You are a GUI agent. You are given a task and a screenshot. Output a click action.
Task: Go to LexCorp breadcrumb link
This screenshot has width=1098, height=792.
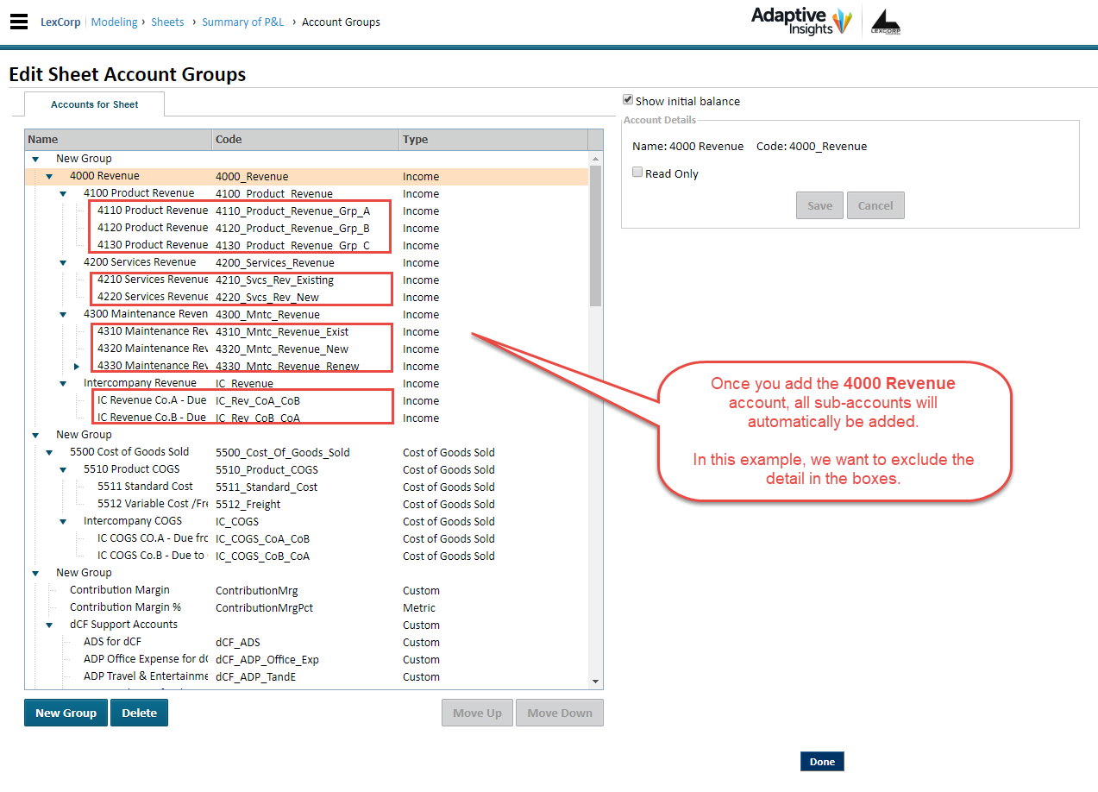click(60, 22)
